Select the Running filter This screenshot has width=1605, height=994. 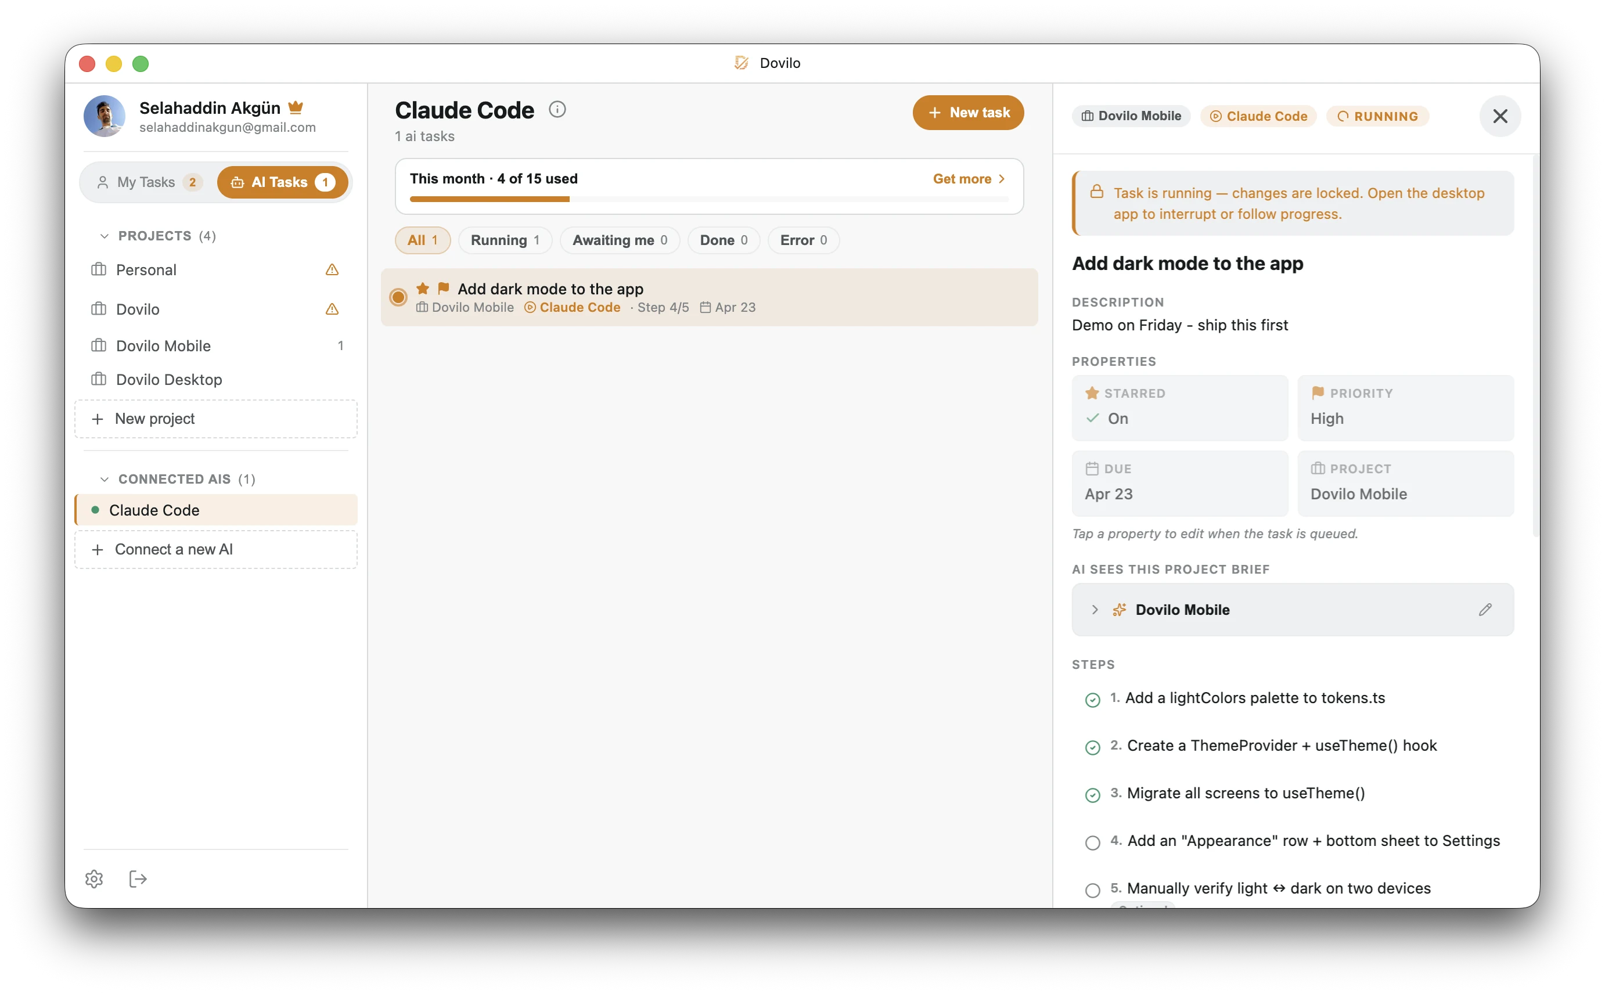pos(505,240)
